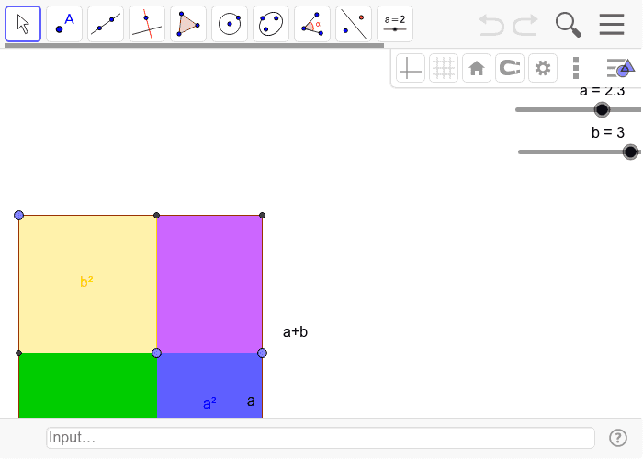The width and height of the screenshot is (643, 459).
Task: Toggle the grid display
Action: click(444, 68)
